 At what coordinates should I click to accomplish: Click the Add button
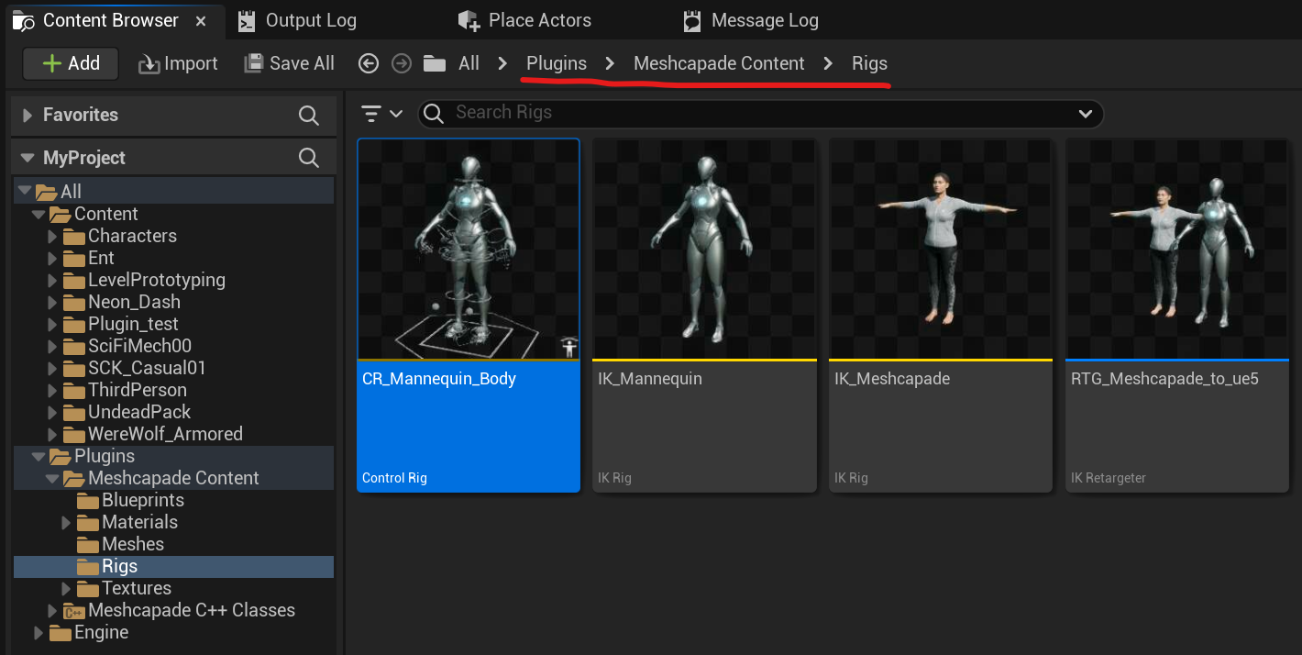72,63
